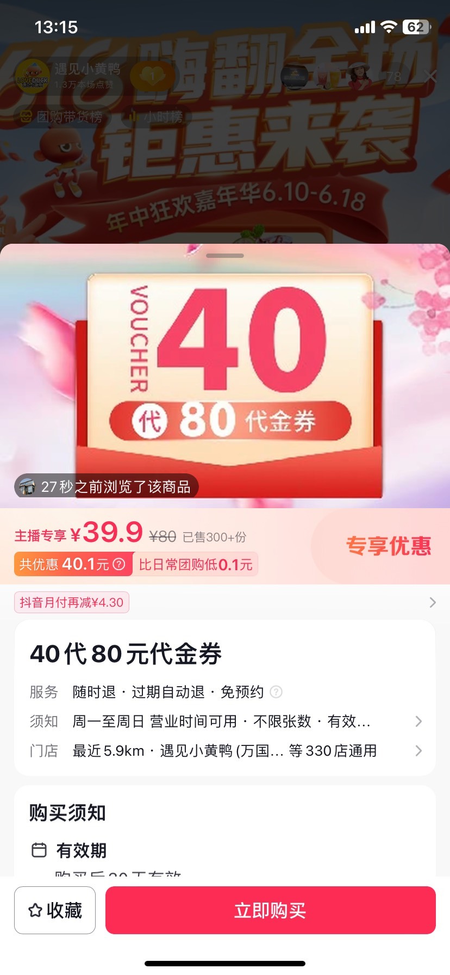Tap the star icon on 收藏 button
This screenshot has height=975, width=450.
click(35, 910)
